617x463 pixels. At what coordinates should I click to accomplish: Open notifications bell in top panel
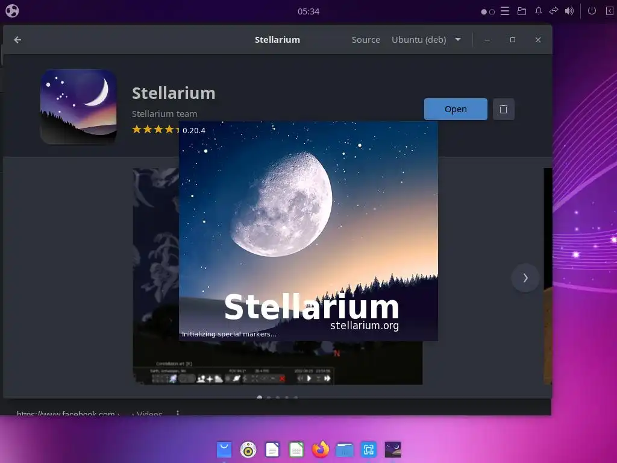pos(538,11)
